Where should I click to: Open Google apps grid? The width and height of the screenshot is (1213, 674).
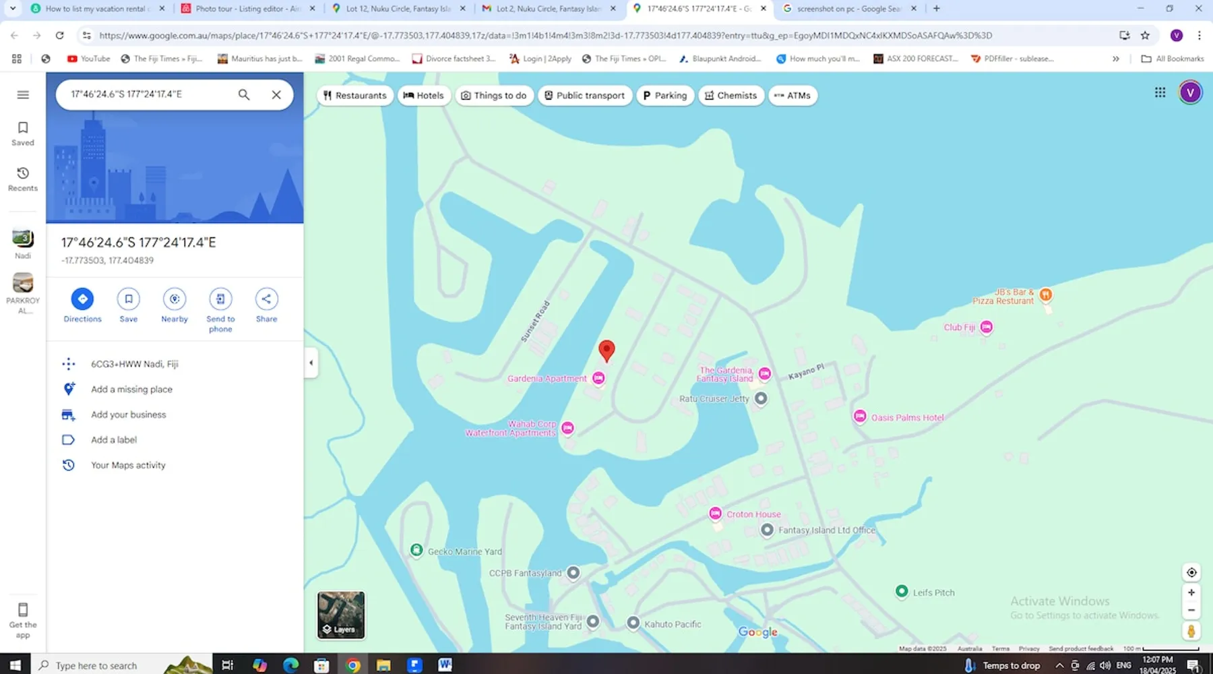pyautogui.click(x=1160, y=92)
